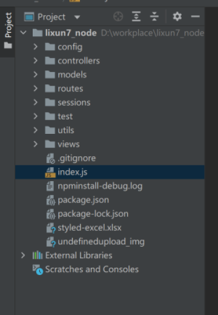
Task: Click the D:\workplace\lixun7_node path text
Action: tap(153, 33)
